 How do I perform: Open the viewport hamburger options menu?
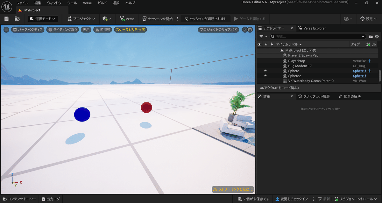coord(6,30)
